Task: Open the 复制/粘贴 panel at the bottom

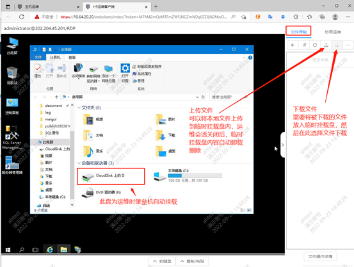Action: [x=192, y=261]
